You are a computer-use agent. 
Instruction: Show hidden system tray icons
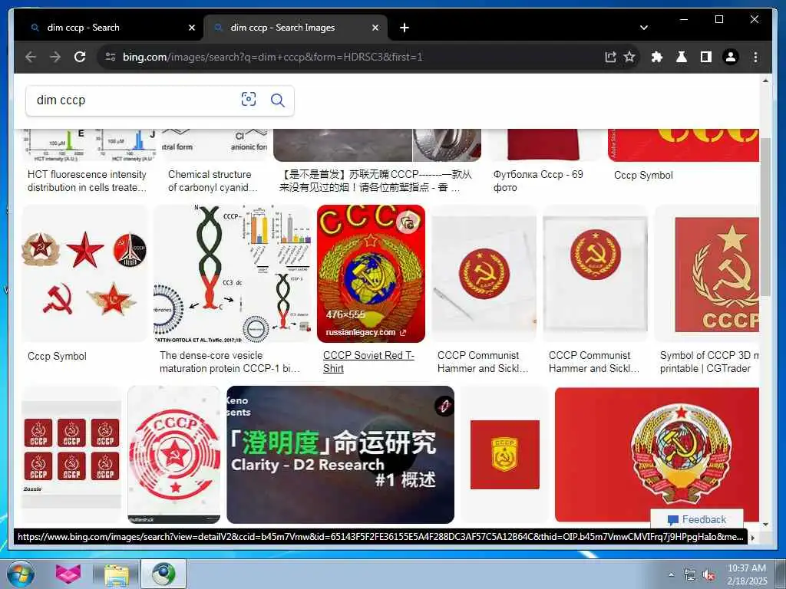pos(671,574)
